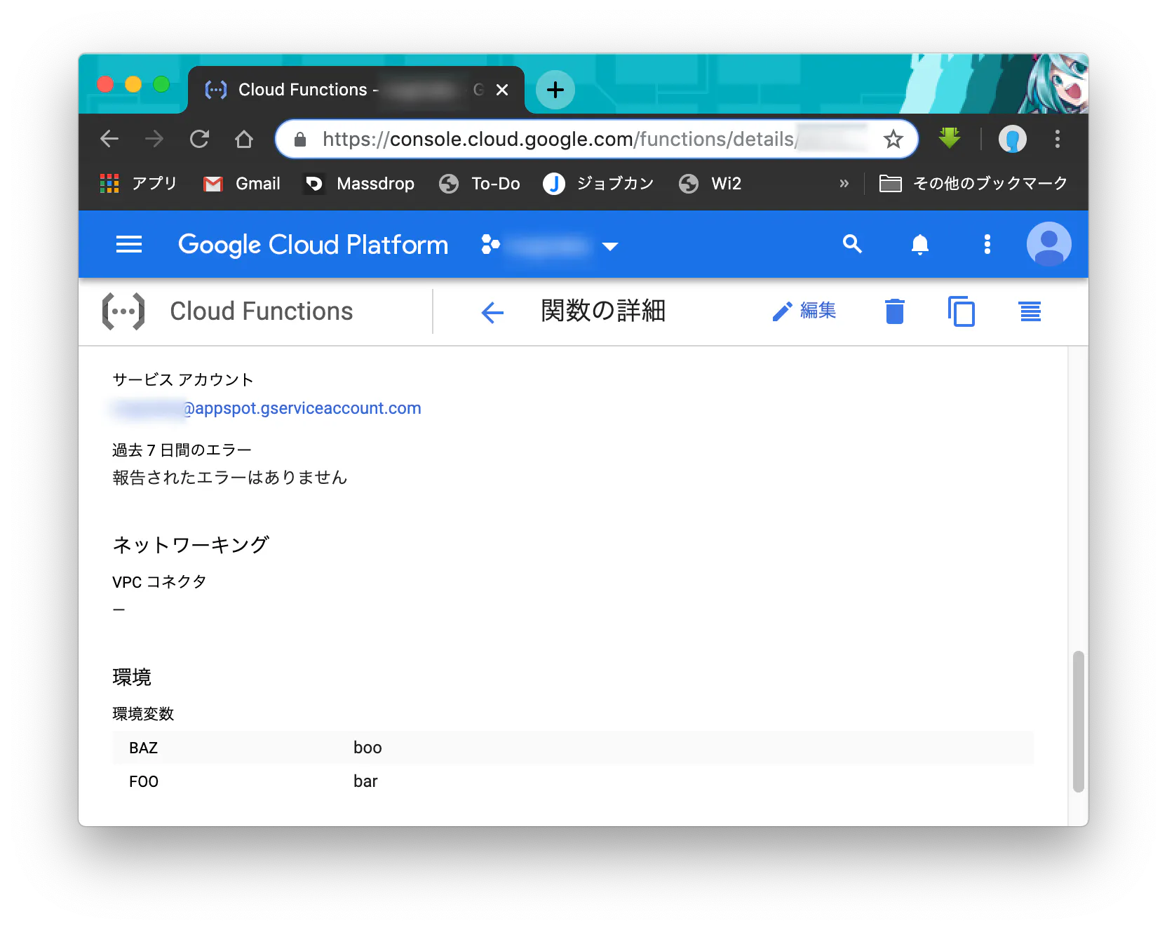View notifications bell in the blue bar
1167x930 pixels.
point(919,244)
